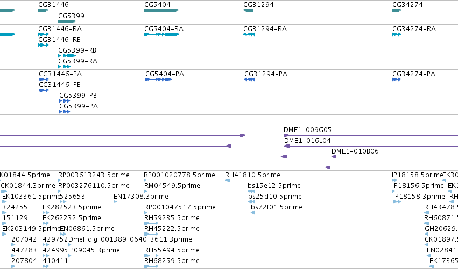This screenshot has width=458, height=269.
Task: Select BAC clone DME1-009G05
Action: coord(307,130)
